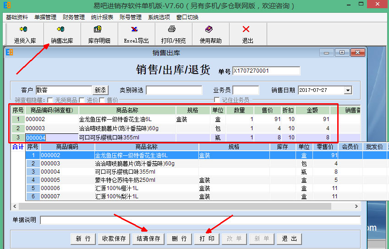The height and width of the screenshot is (249, 389).
Task: Click the 零售价 column header in lower list
Action: pyautogui.click(x=325, y=147)
